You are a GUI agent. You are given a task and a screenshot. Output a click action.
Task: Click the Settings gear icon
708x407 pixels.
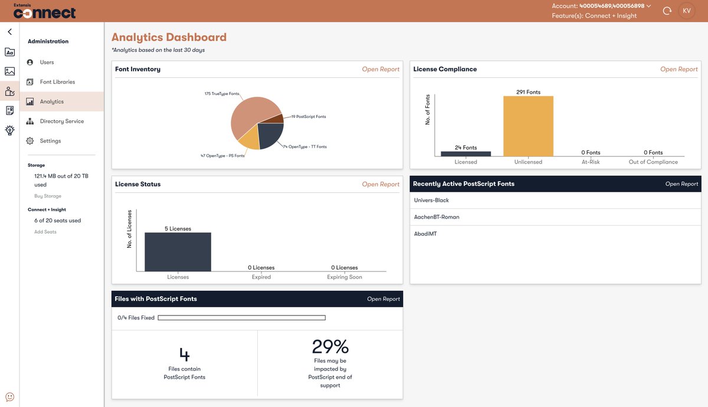pos(30,141)
